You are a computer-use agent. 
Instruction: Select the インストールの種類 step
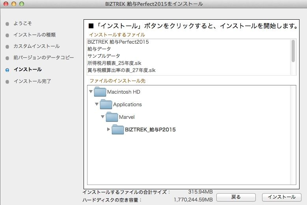[34, 35]
